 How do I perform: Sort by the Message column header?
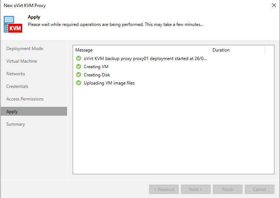coord(141,50)
